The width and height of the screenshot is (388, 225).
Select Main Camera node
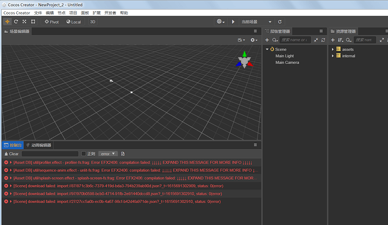pos(287,62)
